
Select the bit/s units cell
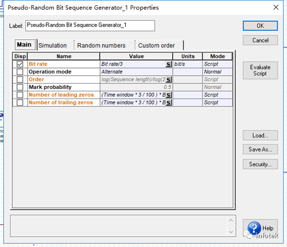pos(188,64)
